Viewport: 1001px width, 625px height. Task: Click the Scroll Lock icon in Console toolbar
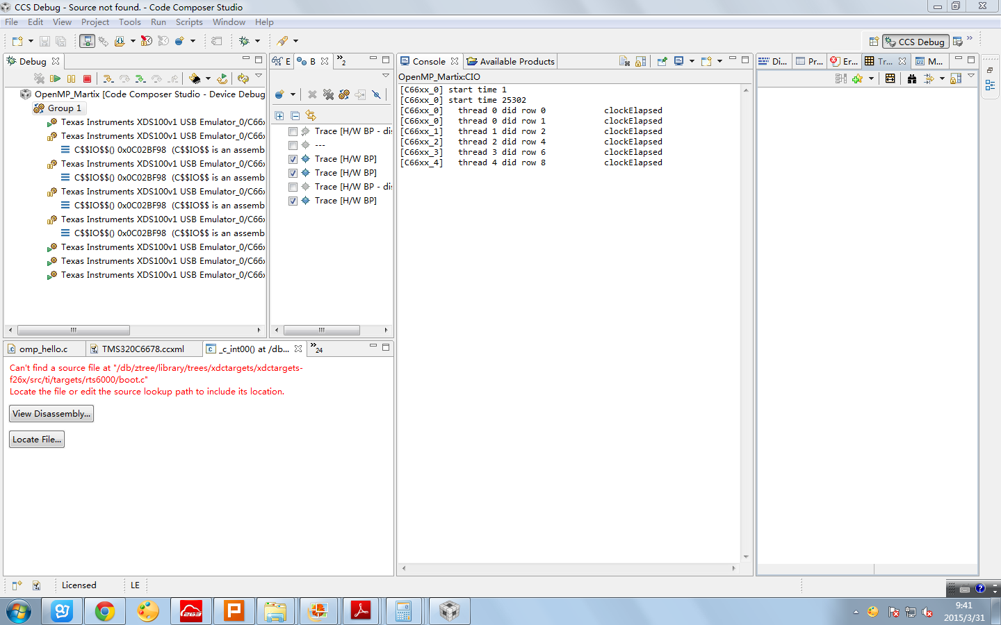(x=641, y=61)
